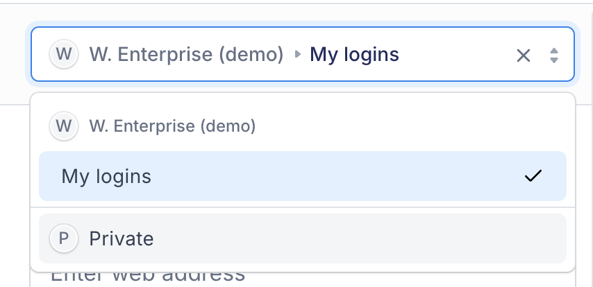Image resolution: width=593 pixels, height=287 pixels.
Task: Click the My logins text label in the list
Action: pos(106,177)
